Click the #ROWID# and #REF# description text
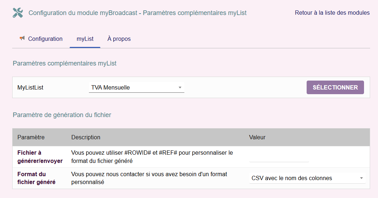Viewport: 378px width, 198px height. pyautogui.click(x=152, y=157)
